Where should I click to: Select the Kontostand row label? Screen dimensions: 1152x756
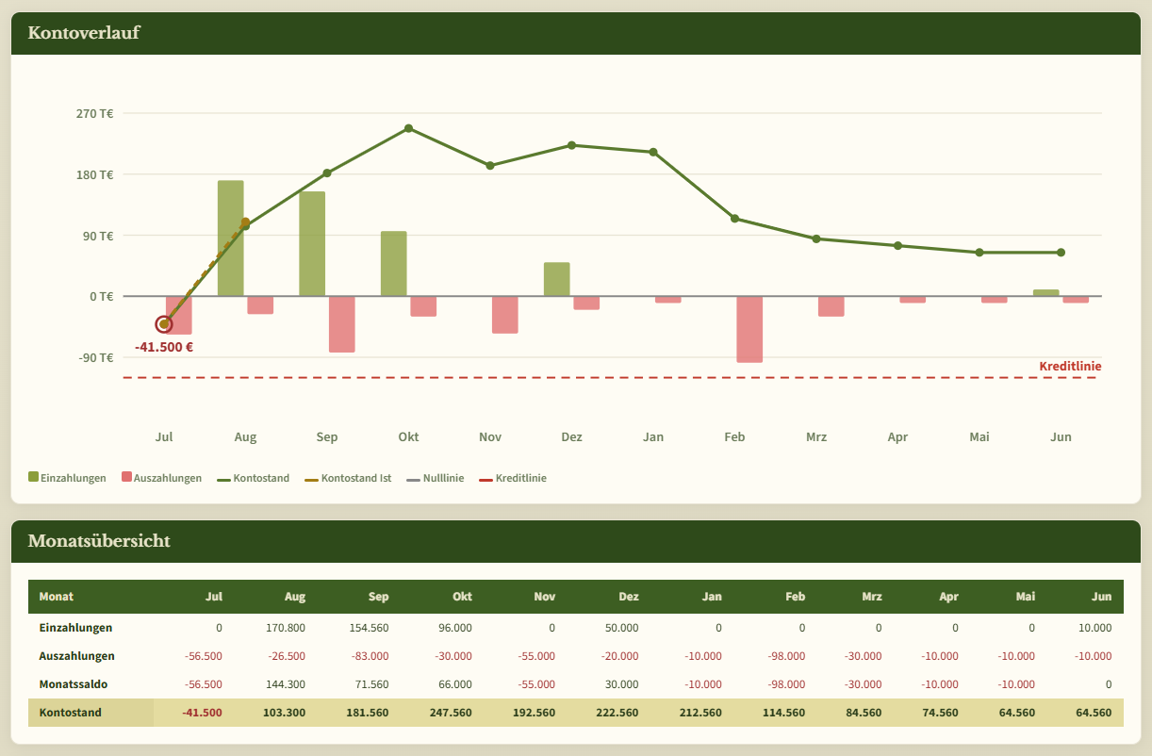point(71,713)
